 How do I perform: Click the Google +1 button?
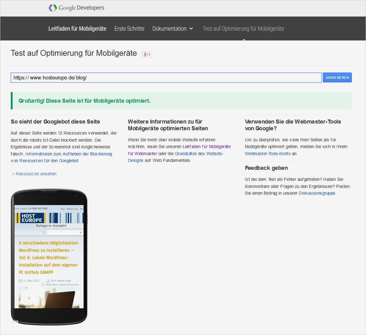147,54
